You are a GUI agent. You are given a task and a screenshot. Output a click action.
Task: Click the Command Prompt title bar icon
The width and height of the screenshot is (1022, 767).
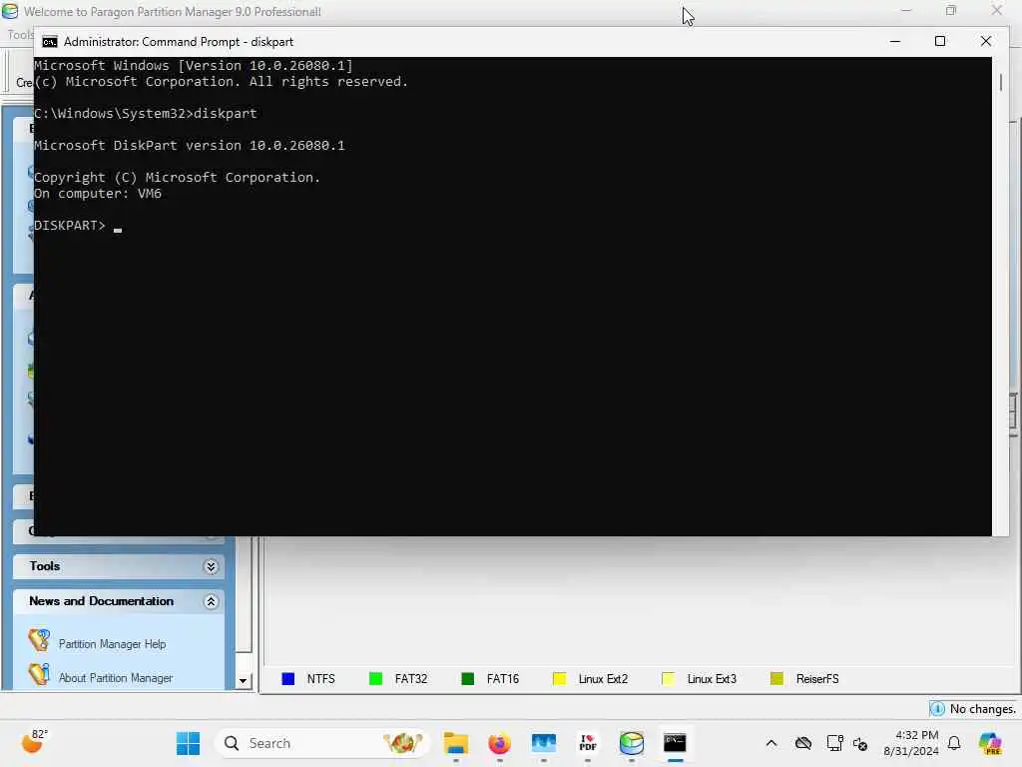[x=50, y=42]
